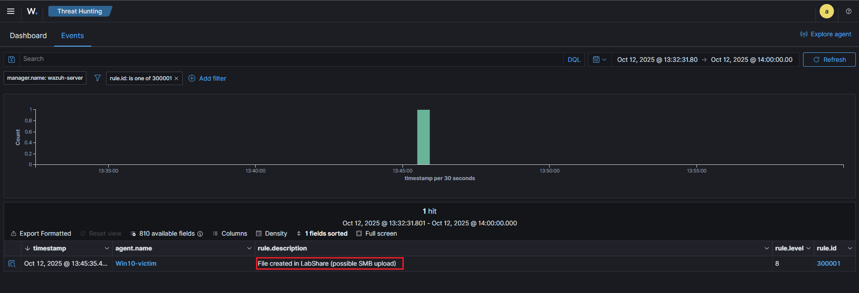Expand the agent.name column options chevron
Viewport: 859px width, 293px height.
point(249,248)
